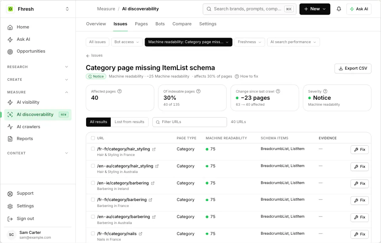Open the Machine readability filter dropdown

(188, 42)
